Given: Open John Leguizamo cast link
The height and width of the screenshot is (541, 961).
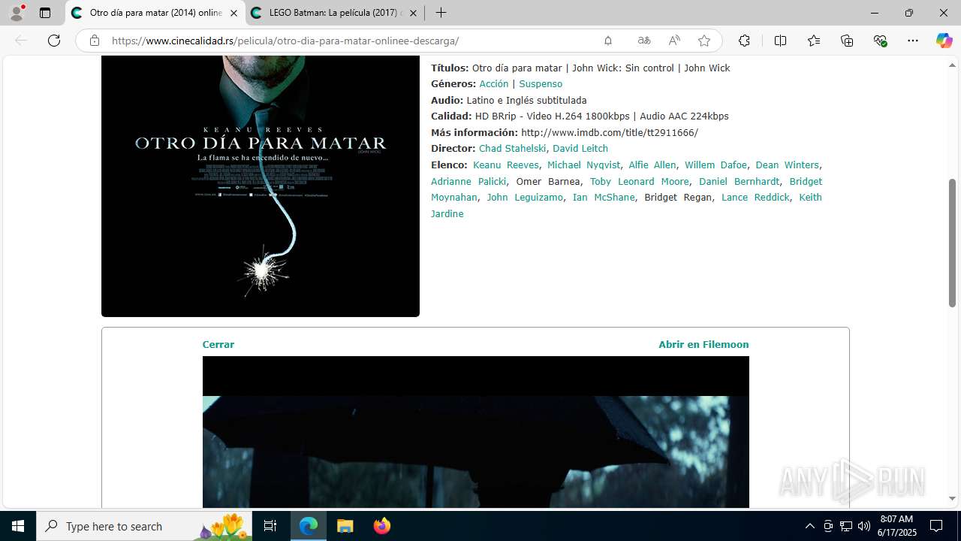Looking at the screenshot, I should [x=525, y=198].
